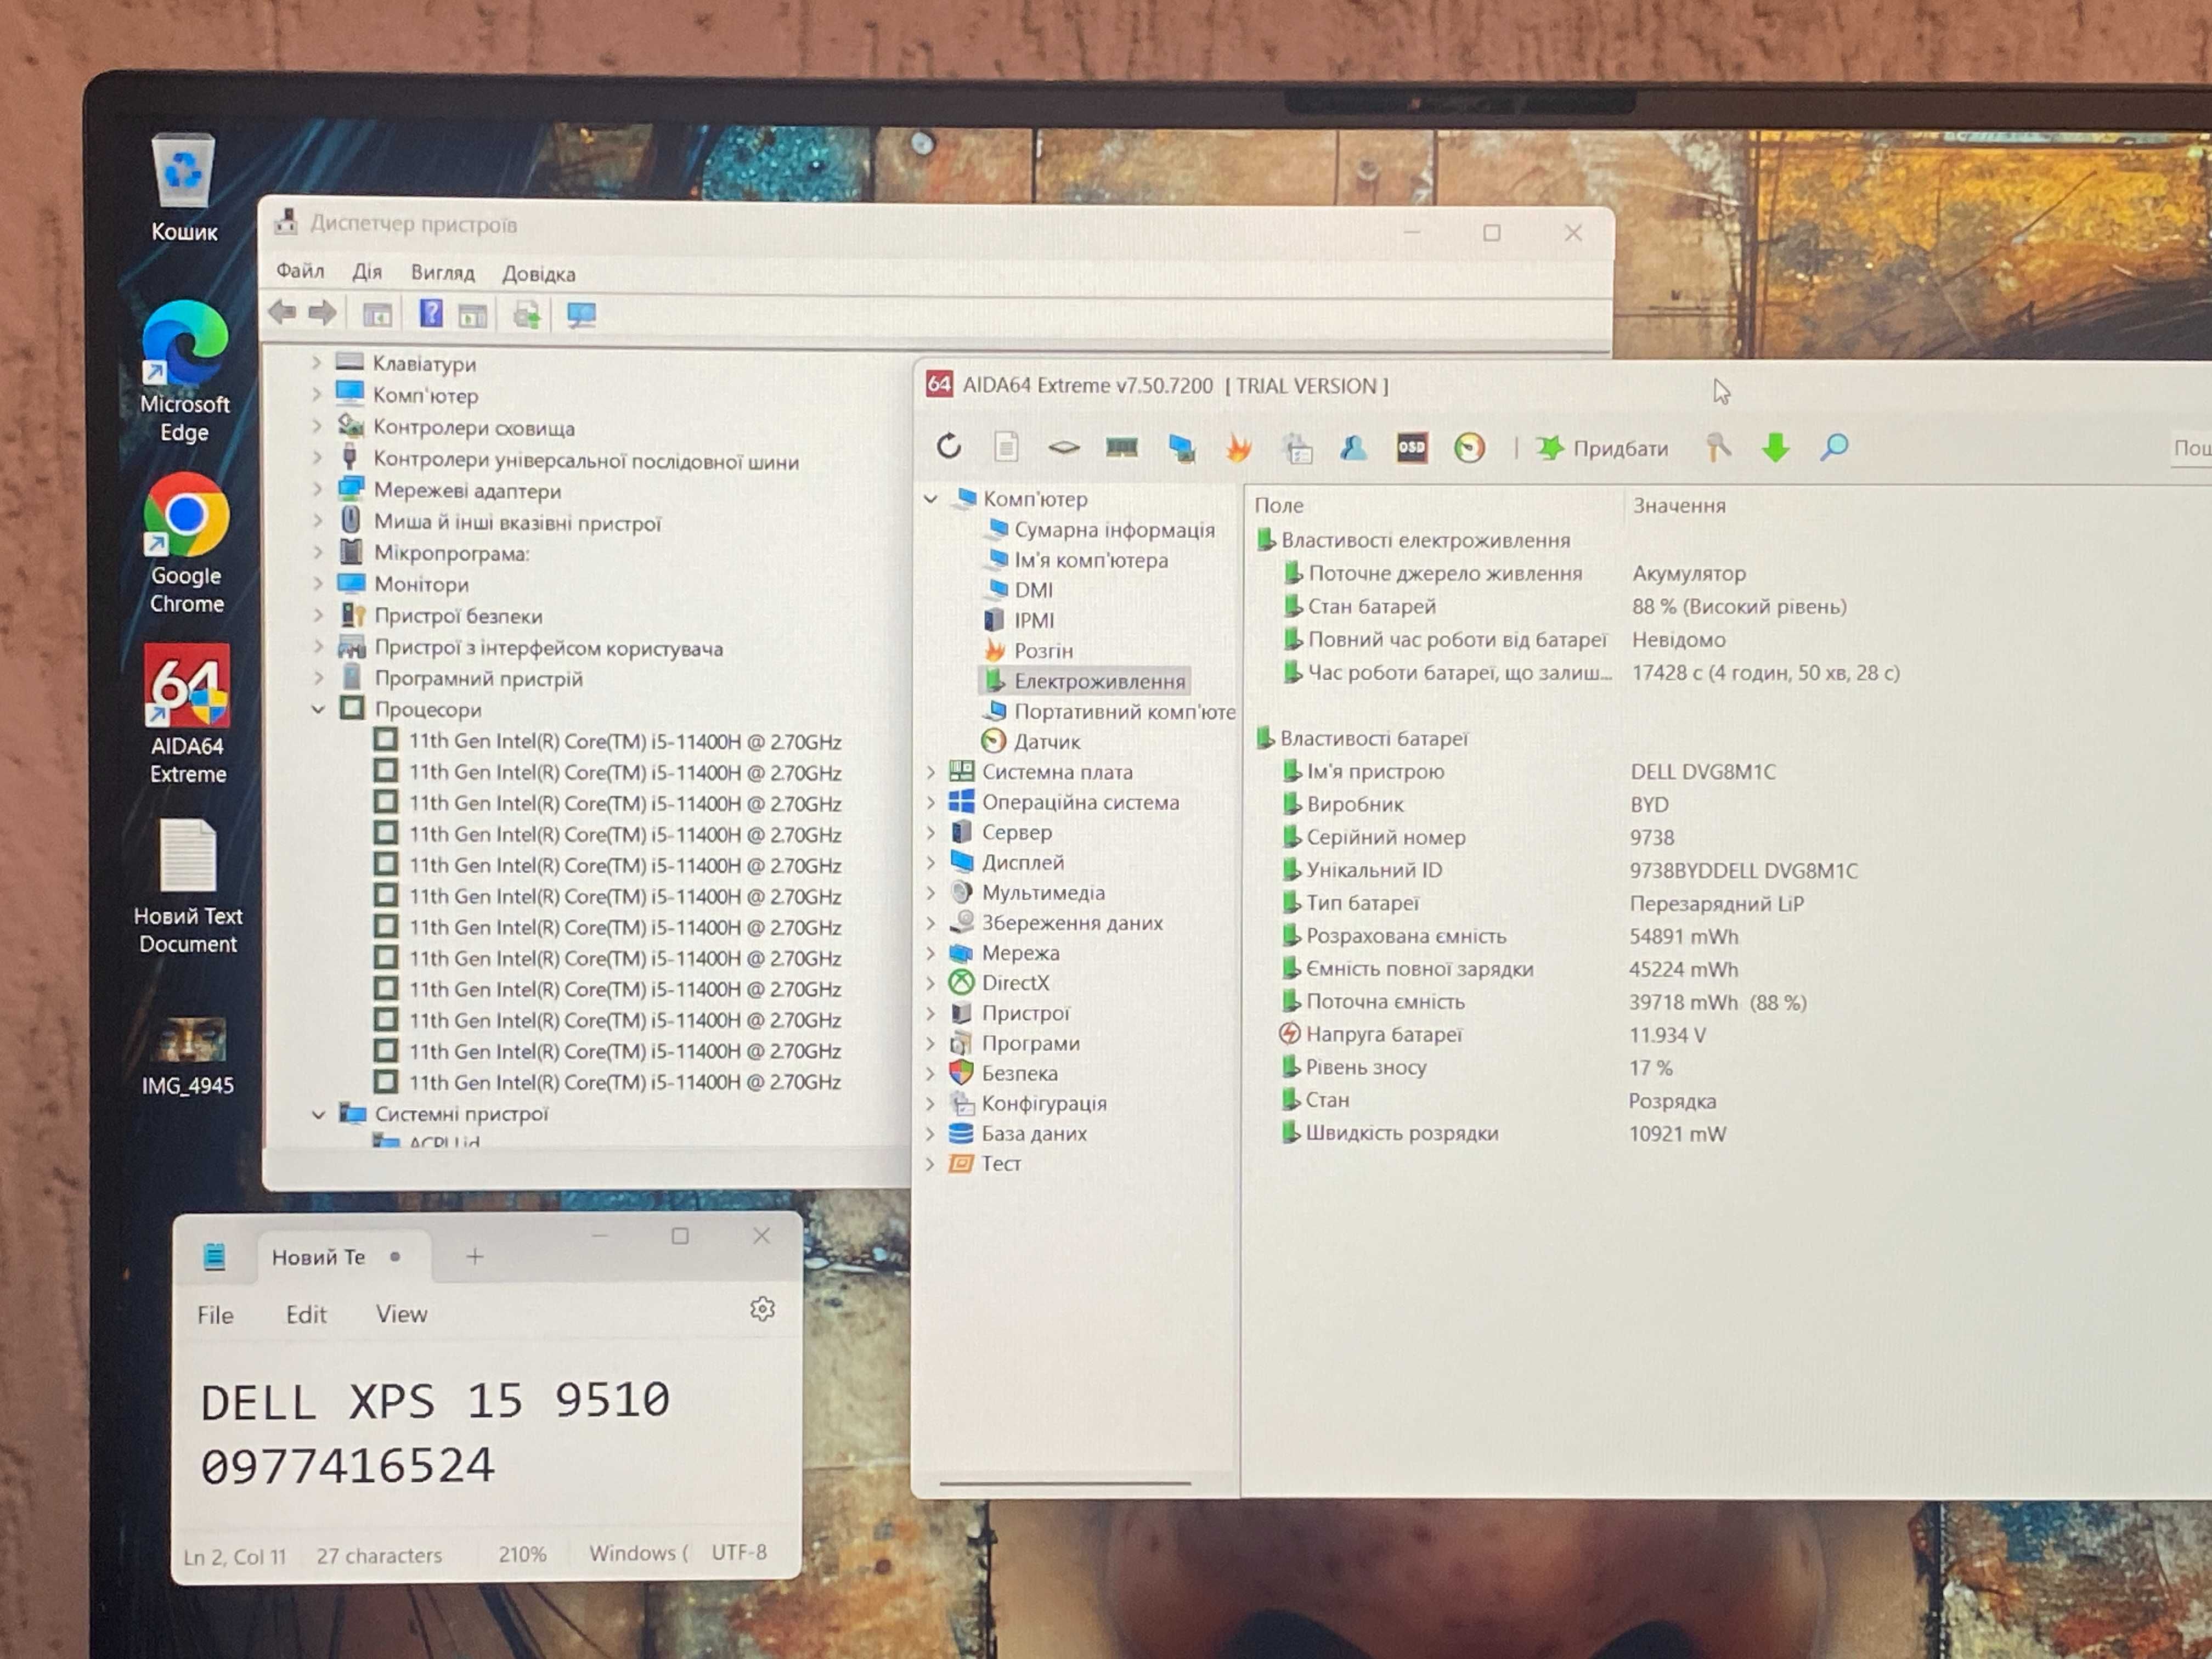
Task: Open the AIDA64 sensor gauge toolbar icon
Action: tap(1469, 448)
